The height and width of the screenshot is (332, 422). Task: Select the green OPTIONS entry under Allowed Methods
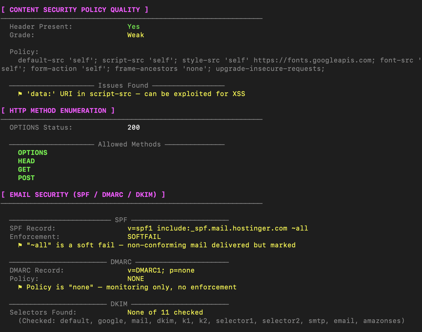(x=32, y=153)
